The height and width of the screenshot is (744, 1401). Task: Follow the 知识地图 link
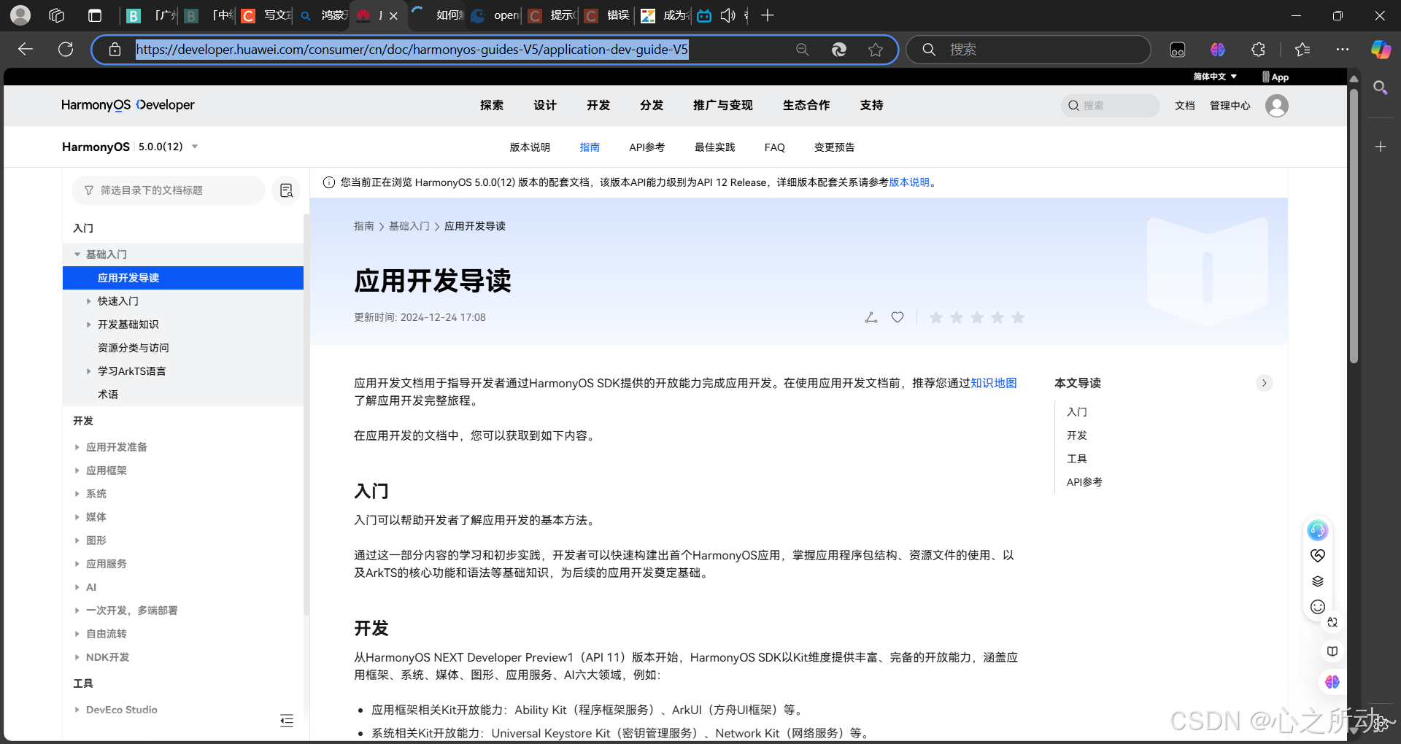point(994,383)
